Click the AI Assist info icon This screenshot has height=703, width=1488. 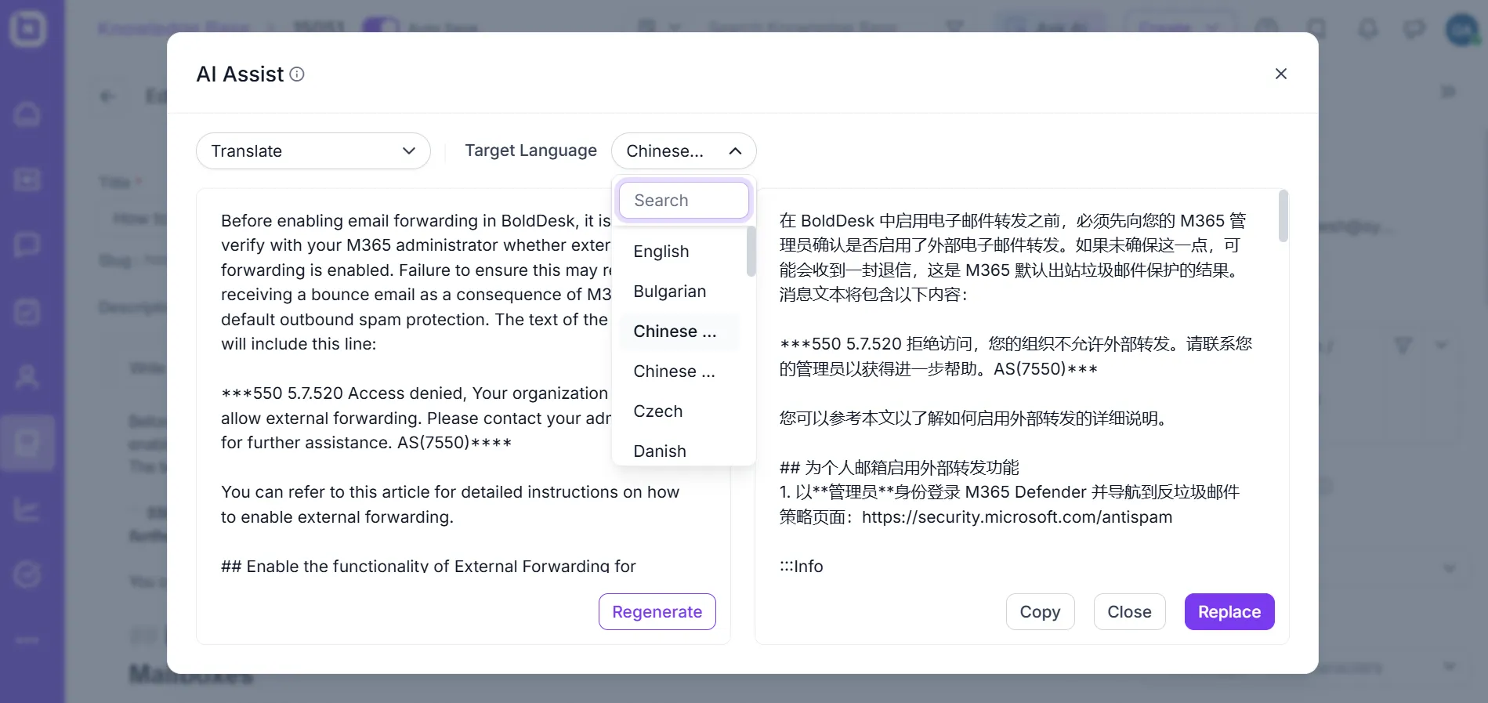[x=297, y=74]
